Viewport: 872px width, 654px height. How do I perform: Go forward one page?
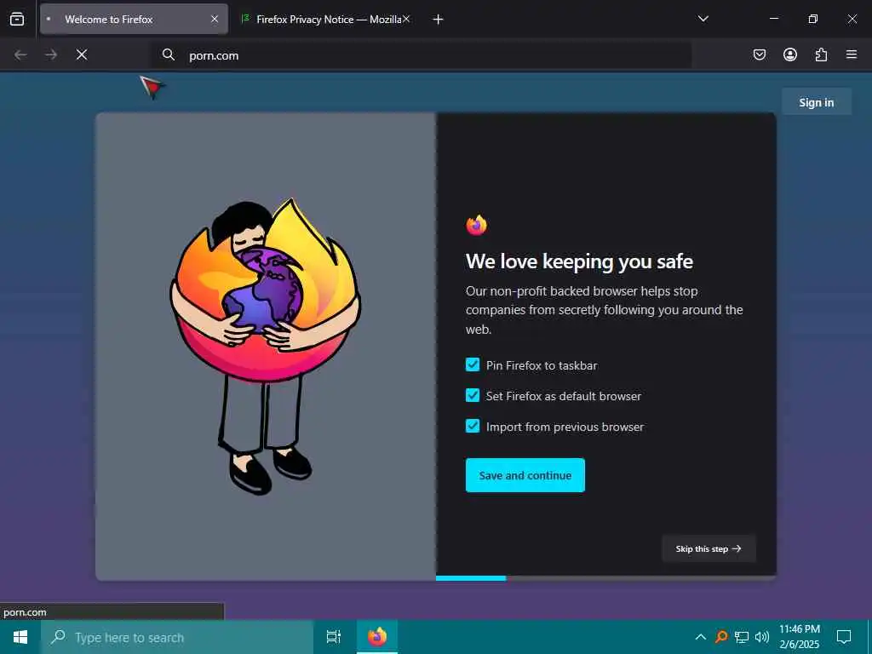click(x=51, y=54)
